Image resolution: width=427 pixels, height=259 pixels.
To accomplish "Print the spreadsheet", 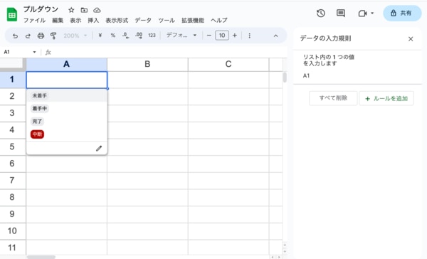I will pyautogui.click(x=41, y=36).
